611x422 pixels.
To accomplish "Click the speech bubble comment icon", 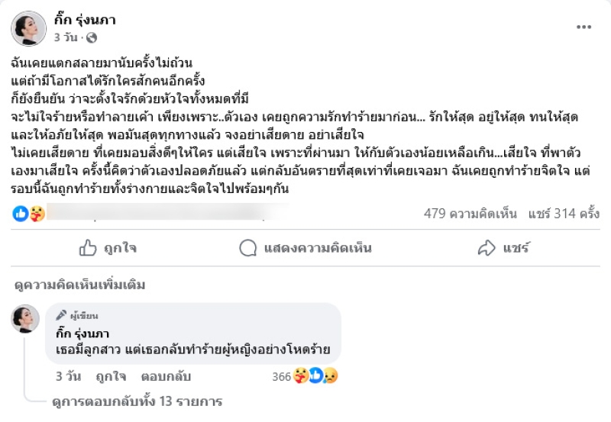I will [x=247, y=247].
